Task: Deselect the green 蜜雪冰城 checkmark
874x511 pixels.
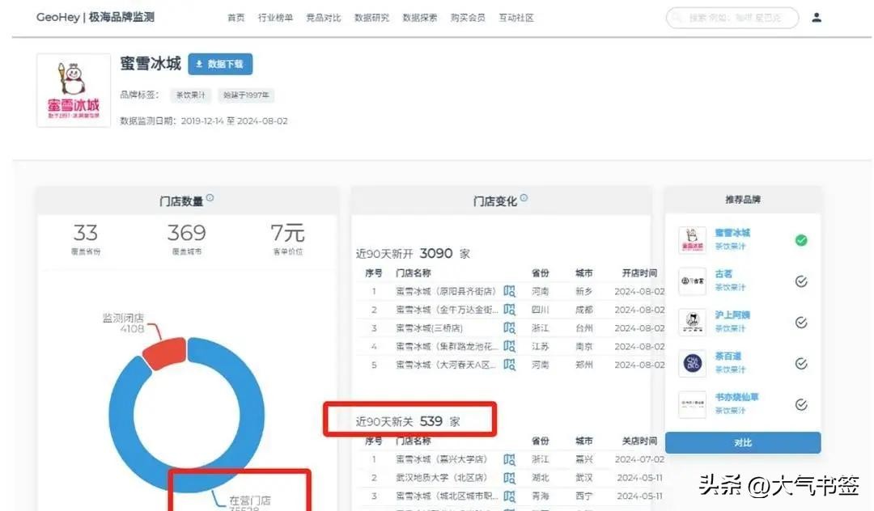Action: click(x=800, y=240)
